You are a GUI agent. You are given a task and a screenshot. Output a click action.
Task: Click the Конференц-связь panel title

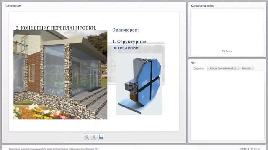point(202,5)
